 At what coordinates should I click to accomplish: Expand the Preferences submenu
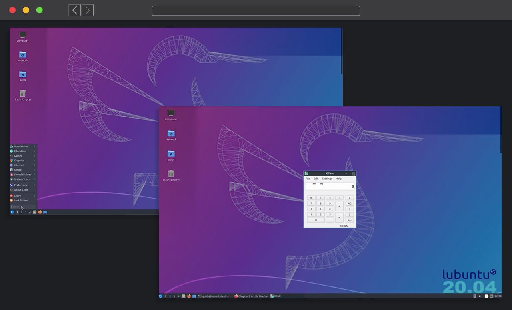tap(23, 185)
